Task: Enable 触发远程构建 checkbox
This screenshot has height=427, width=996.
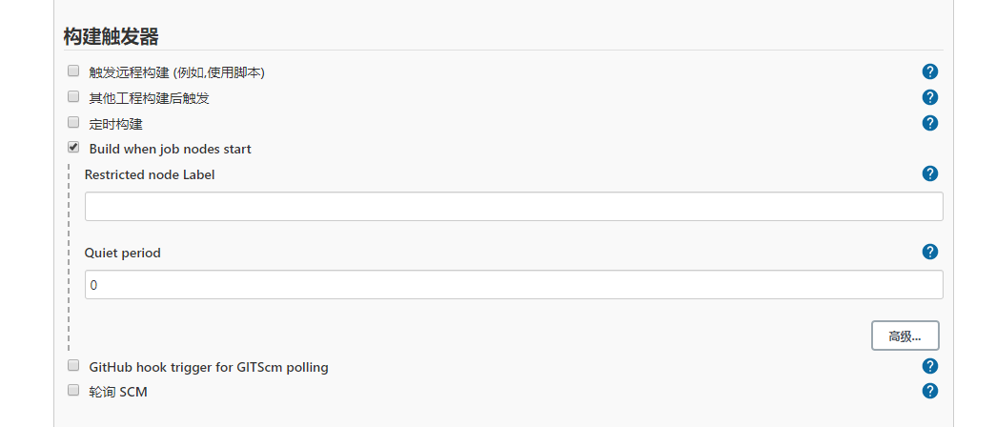Action: 73,71
